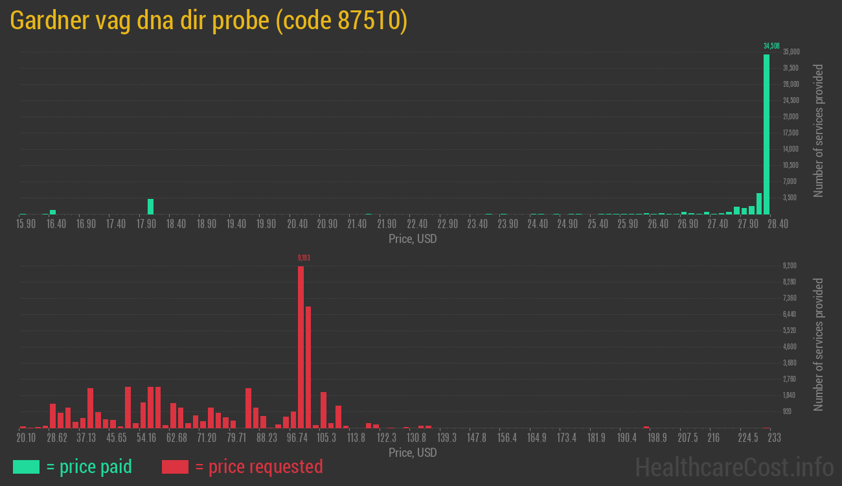Click the chart title with code 87510
The width and height of the screenshot is (842, 486).
click(x=209, y=21)
